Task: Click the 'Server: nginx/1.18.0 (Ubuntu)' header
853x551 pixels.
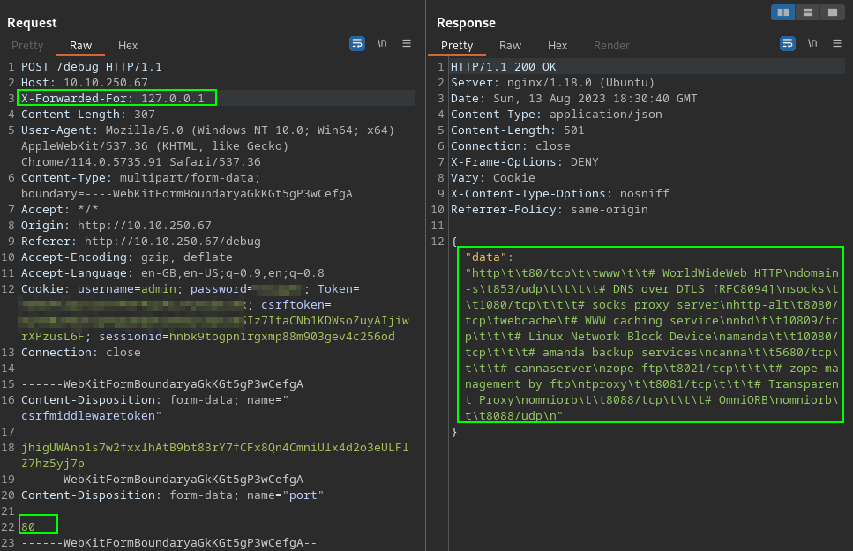Action: click(x=553, y=83)
